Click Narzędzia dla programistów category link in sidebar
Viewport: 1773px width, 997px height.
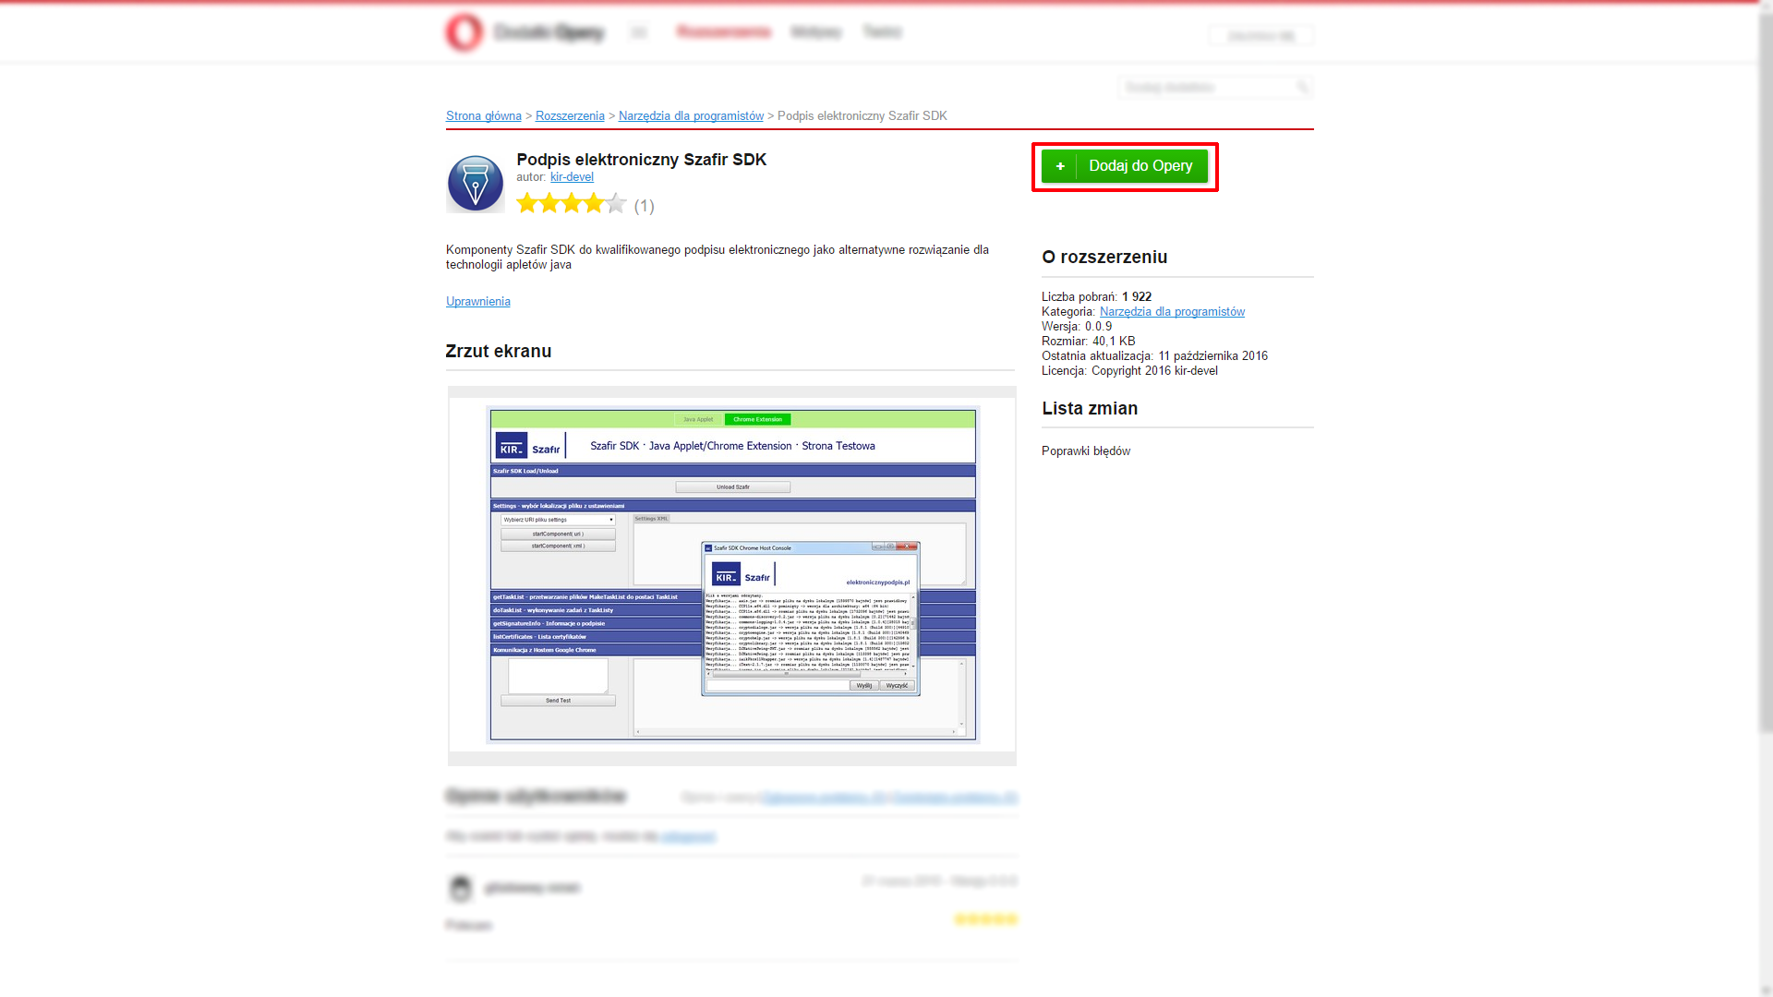click(1171, 312)
